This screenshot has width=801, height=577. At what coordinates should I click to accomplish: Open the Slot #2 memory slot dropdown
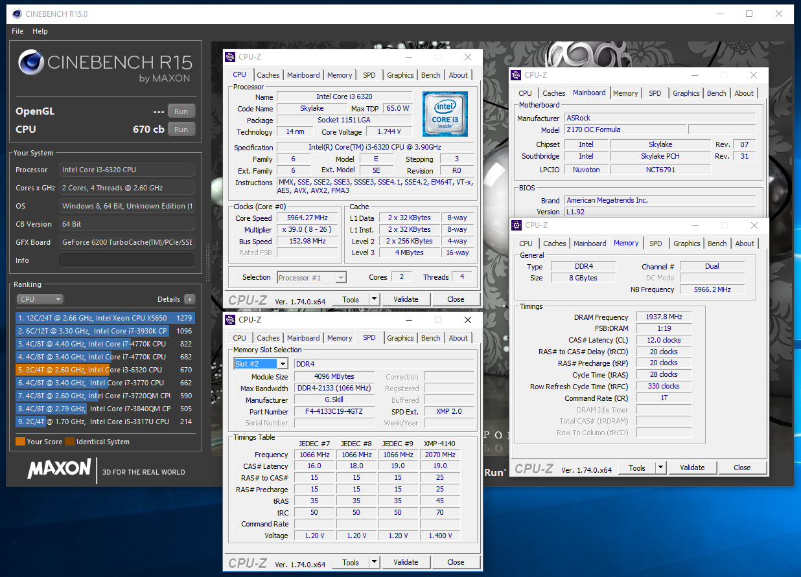pos(283,364)
